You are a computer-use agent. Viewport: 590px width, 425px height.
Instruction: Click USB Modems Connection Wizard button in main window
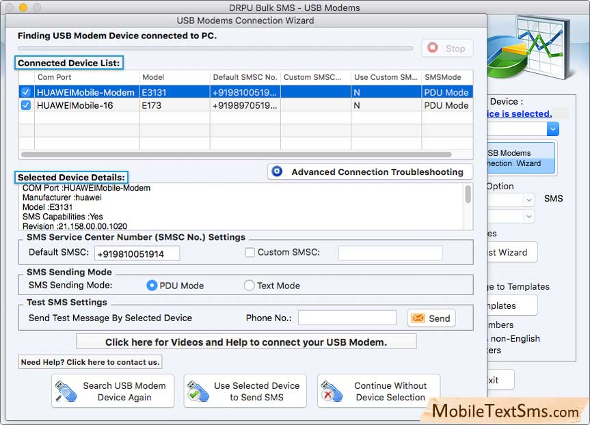521,158
